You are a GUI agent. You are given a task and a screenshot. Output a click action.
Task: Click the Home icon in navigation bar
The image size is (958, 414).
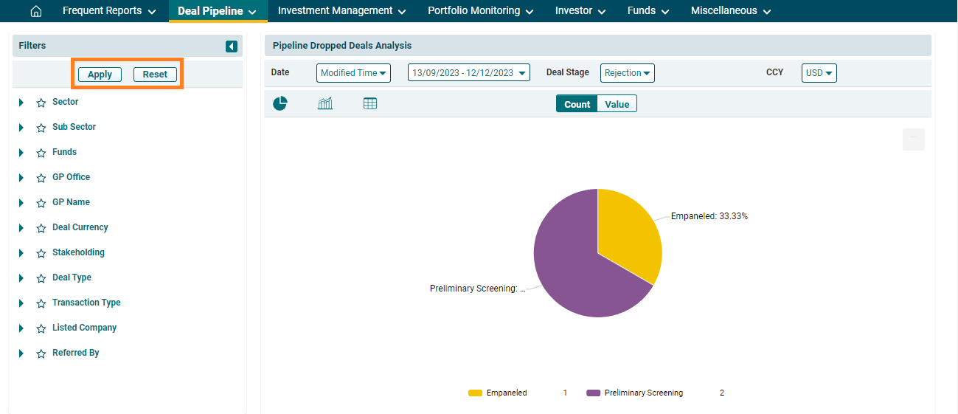pos(35,11)
